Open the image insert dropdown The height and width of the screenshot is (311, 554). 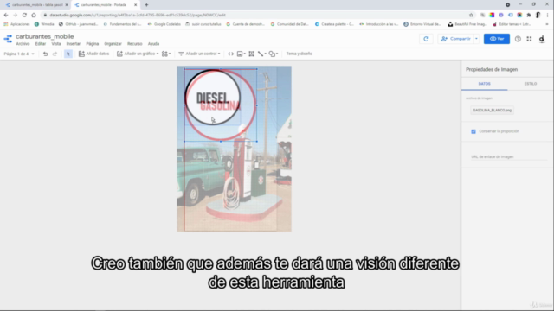coord(242,54)
